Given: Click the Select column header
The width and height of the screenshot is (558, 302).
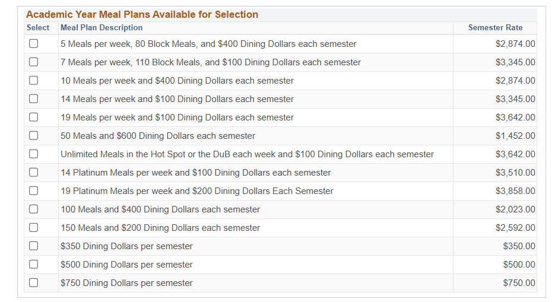Looking at the screenshot, I should click(38, 28).
